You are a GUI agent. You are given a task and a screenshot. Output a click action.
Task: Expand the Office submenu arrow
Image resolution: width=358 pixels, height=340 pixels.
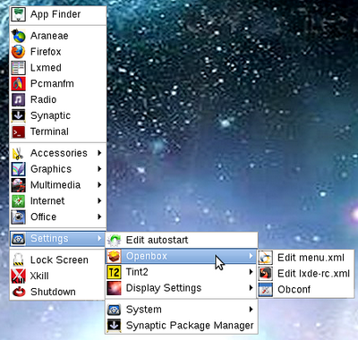pyautogui.click(x=99, y=217)
